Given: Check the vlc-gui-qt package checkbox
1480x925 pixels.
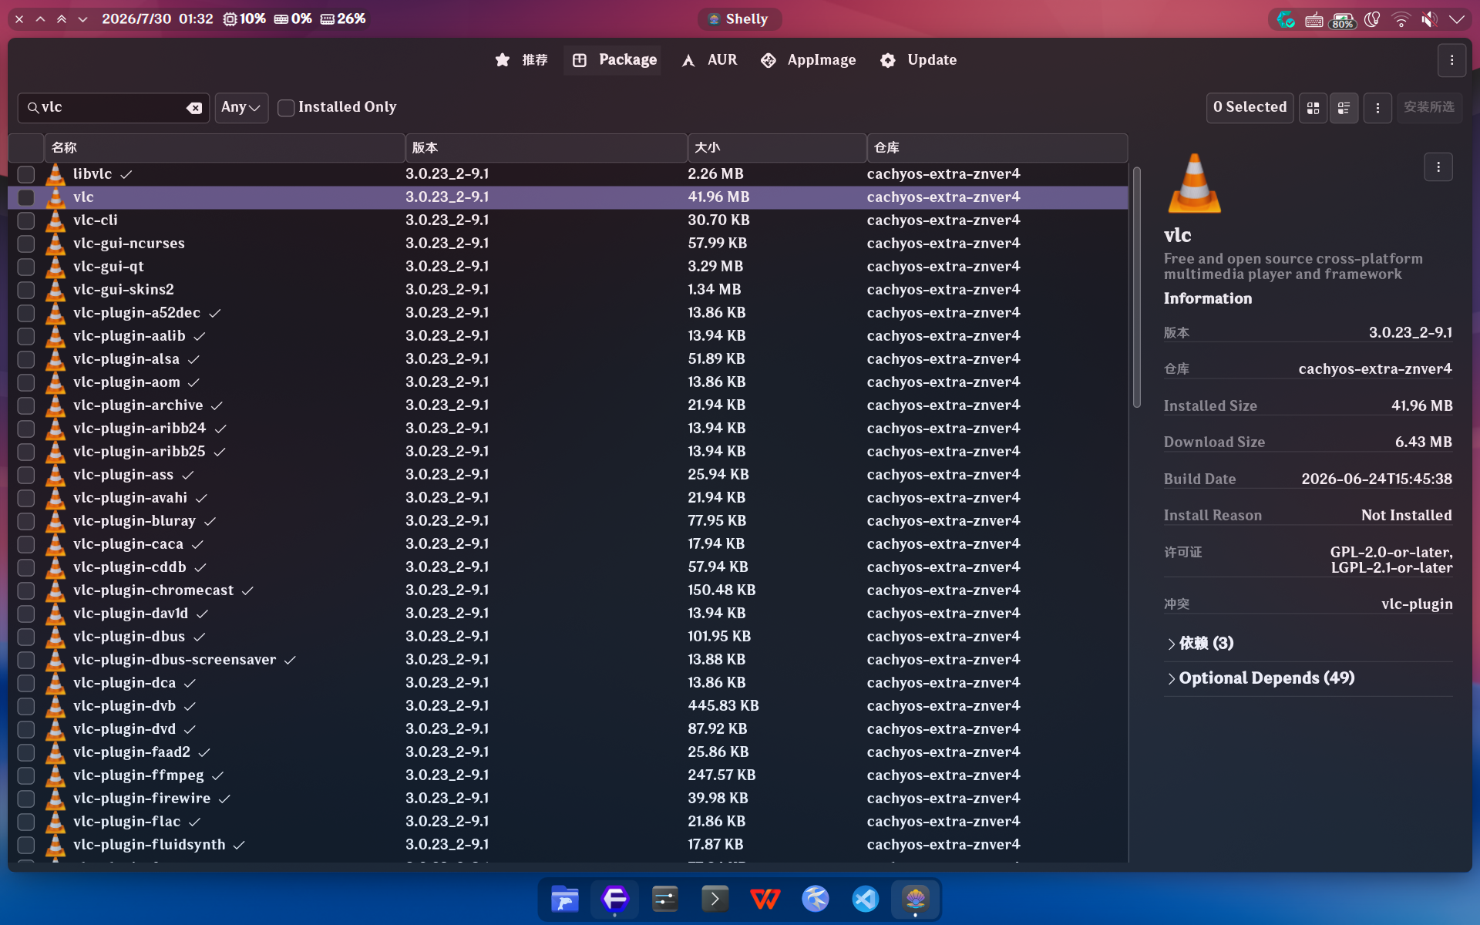Looking at the screenshot, I should [x=26, y=267].
